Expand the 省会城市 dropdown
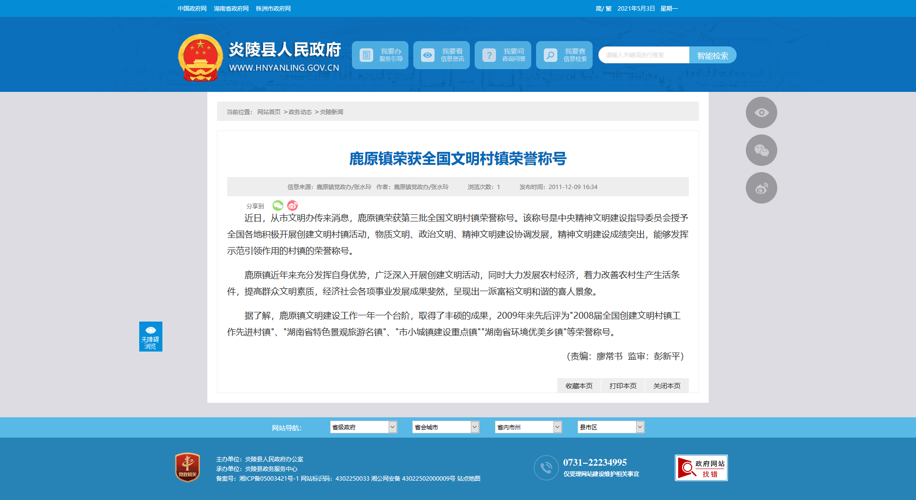The height and width of the screenshot is (500, 916). point(445,427)
